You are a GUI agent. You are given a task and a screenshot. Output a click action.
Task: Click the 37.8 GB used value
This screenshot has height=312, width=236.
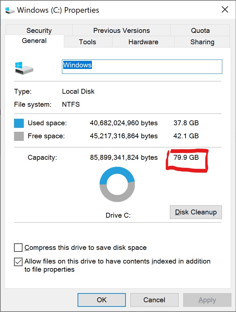pos(186,123)
